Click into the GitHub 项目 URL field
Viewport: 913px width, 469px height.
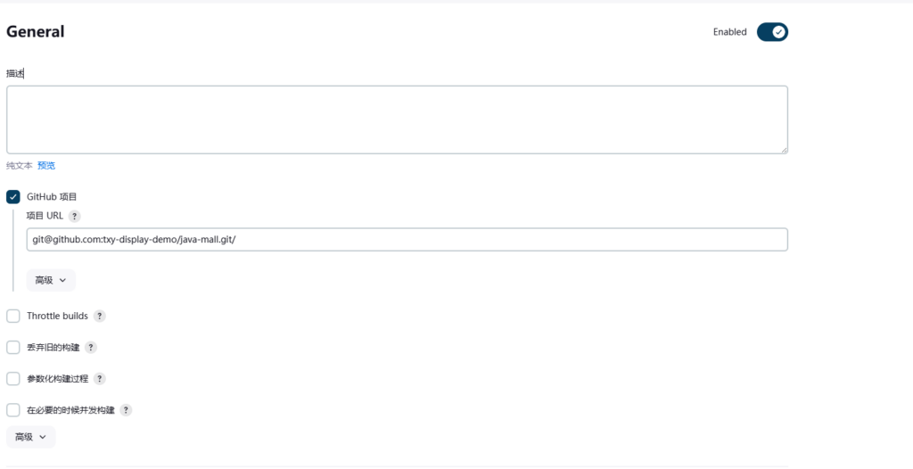coord(407,240)
